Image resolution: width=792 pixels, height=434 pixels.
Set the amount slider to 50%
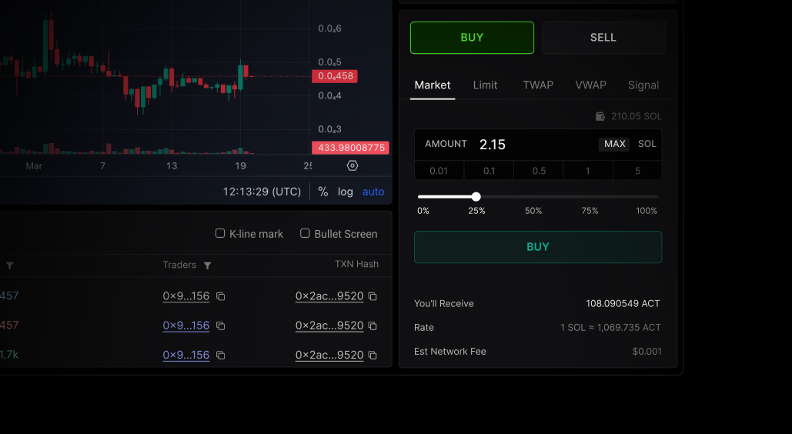[533, 197]
